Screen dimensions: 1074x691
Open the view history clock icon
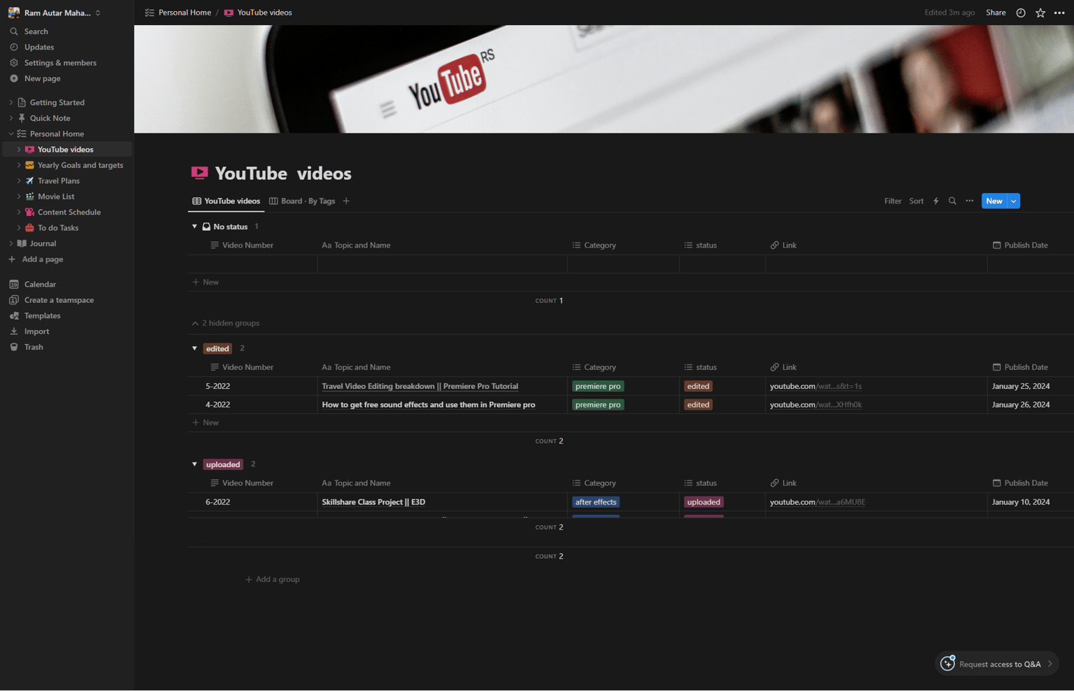[1021, 13]
